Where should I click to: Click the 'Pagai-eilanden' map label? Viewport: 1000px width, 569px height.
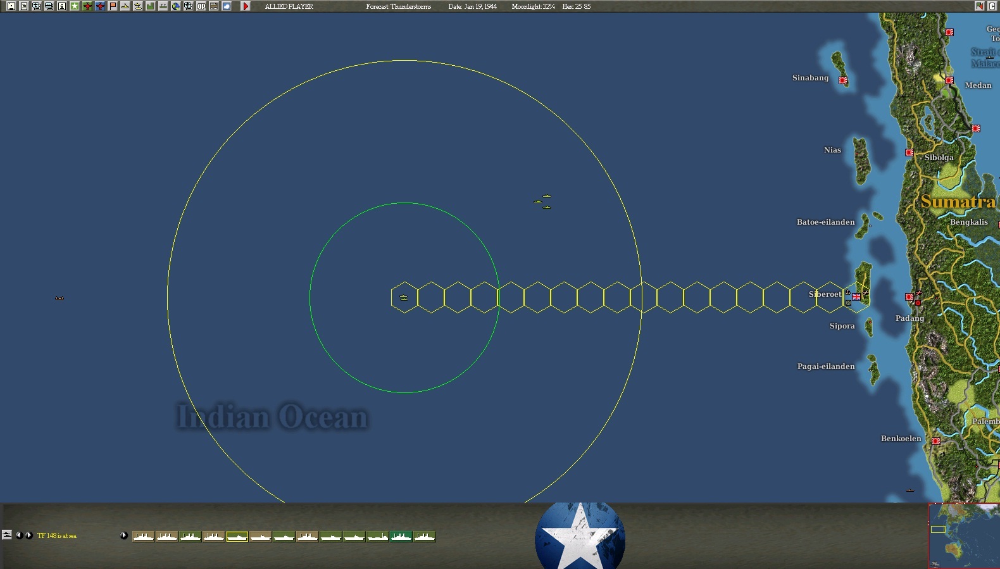coord(826,366)
